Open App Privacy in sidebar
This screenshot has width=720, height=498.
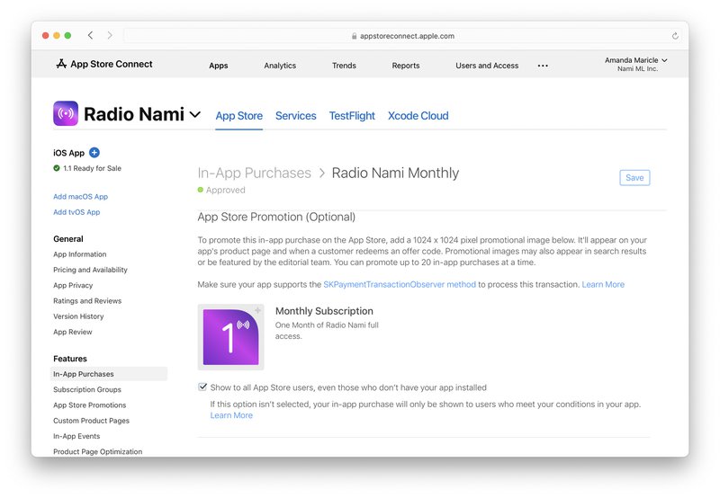[73, 286]
